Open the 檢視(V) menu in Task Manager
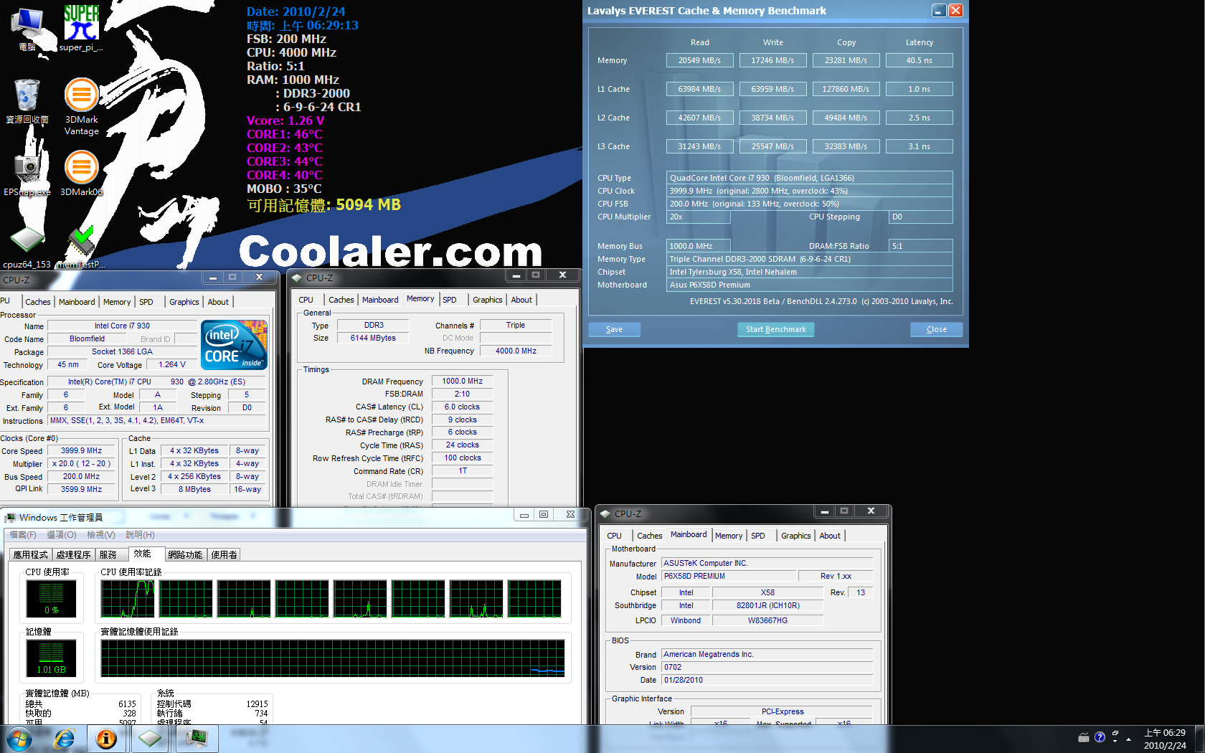This screenshot has height=753, width=1205. (101, 535)
